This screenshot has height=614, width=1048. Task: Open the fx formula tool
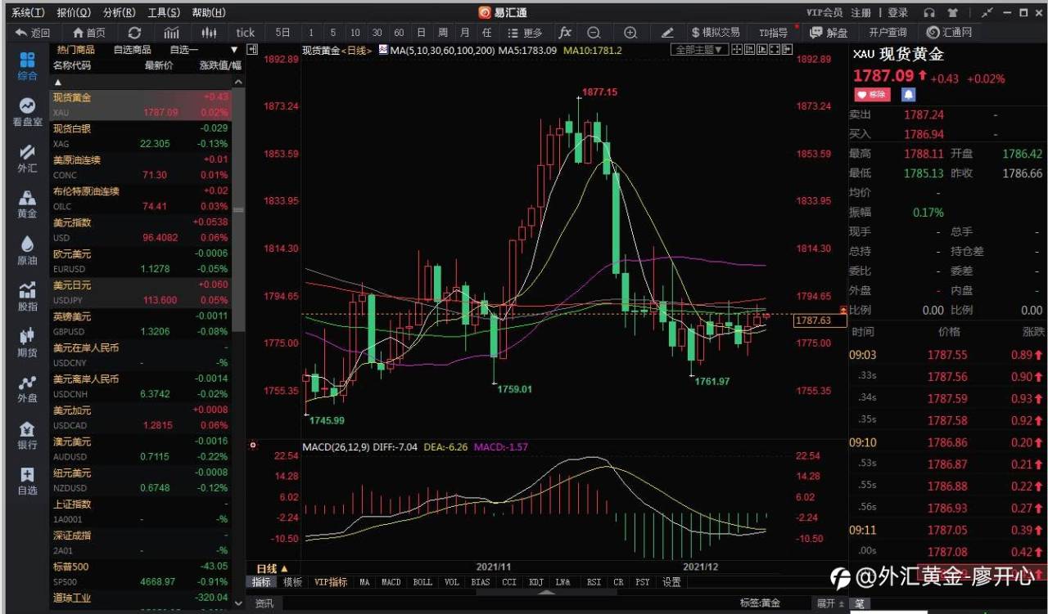coord(565,33)
